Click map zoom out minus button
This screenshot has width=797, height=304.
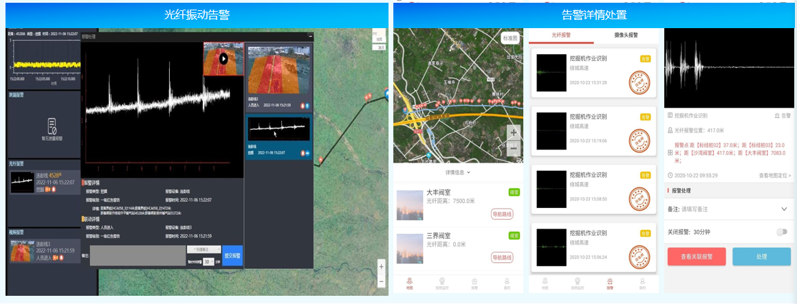pyautogui.click(x=514, y=148)
